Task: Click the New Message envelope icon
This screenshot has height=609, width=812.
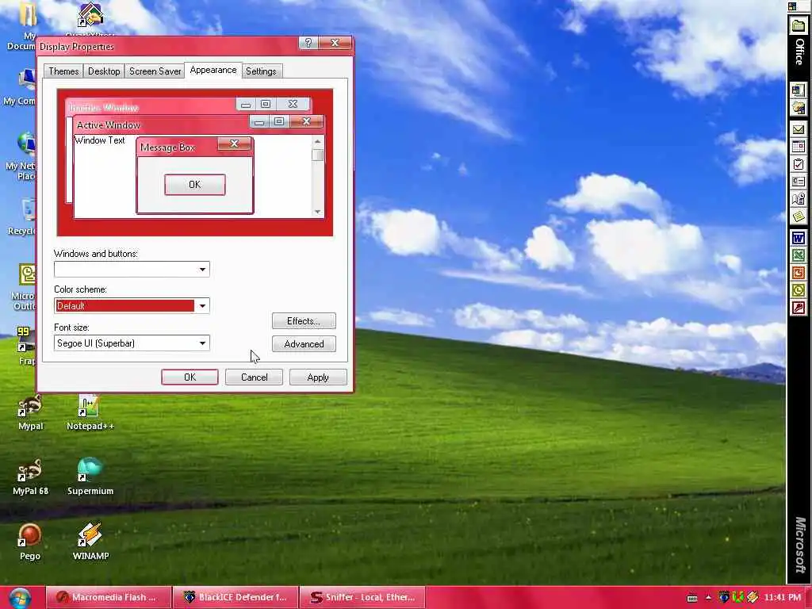Action: [x=799, y=129]
